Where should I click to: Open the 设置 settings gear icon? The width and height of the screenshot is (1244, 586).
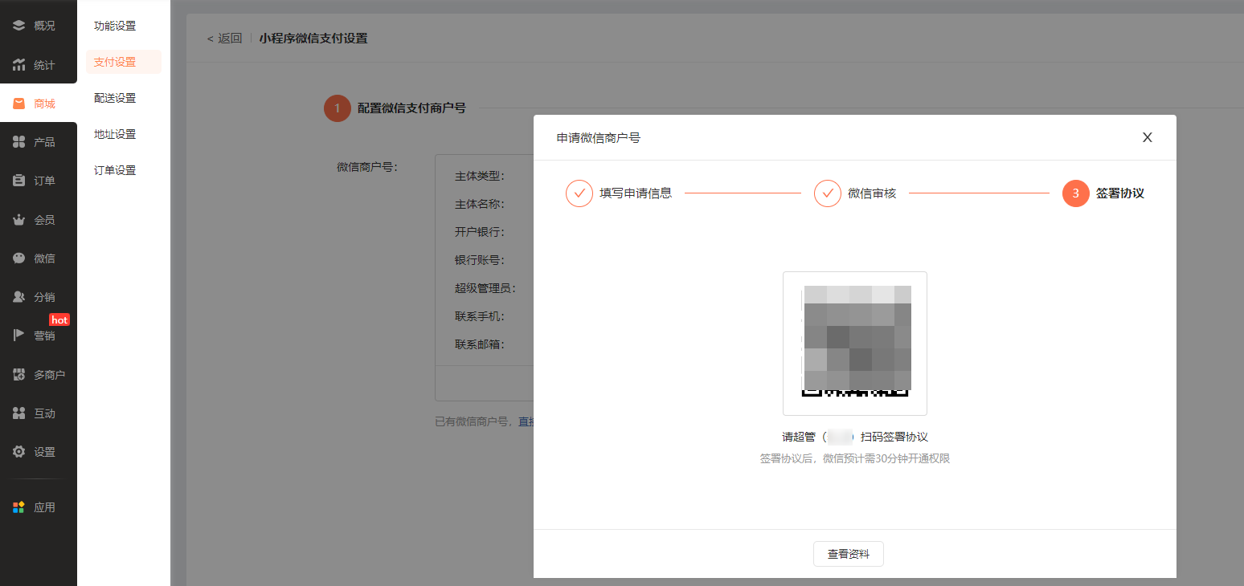click(19, 452)
